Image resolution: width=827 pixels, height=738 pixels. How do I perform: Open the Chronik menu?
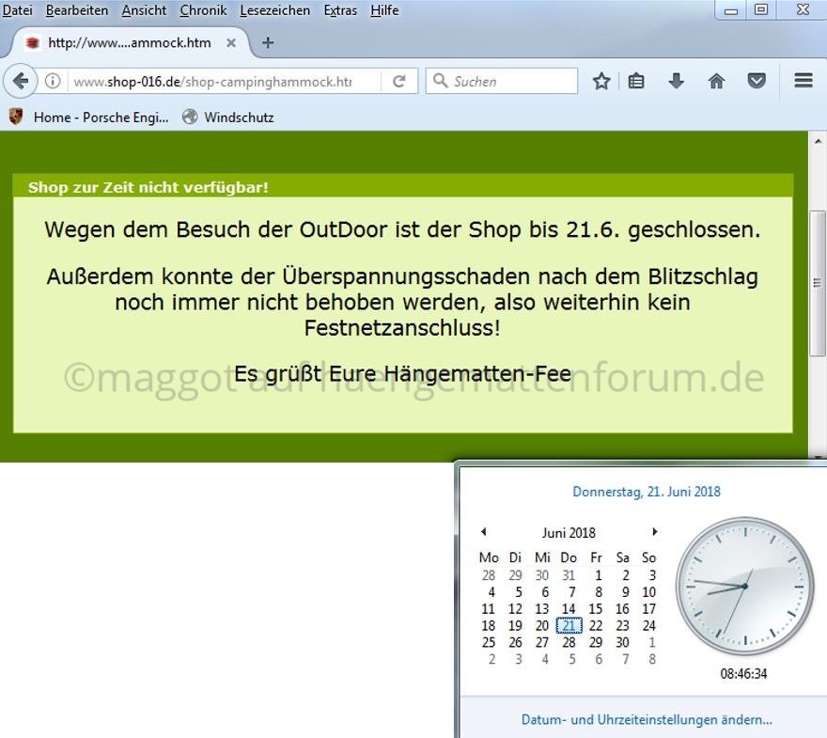point(203,10)
